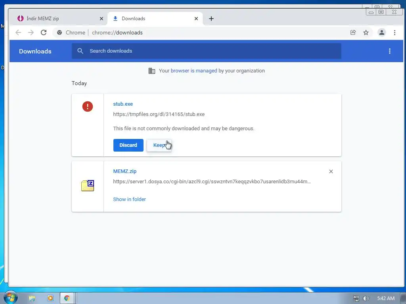Screen dimensions: 406x304
Task: Click the volume speaker tray icon
Action: 366,298
